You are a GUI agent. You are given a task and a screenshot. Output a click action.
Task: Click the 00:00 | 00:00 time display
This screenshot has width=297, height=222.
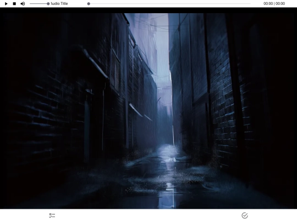point(274,4)
